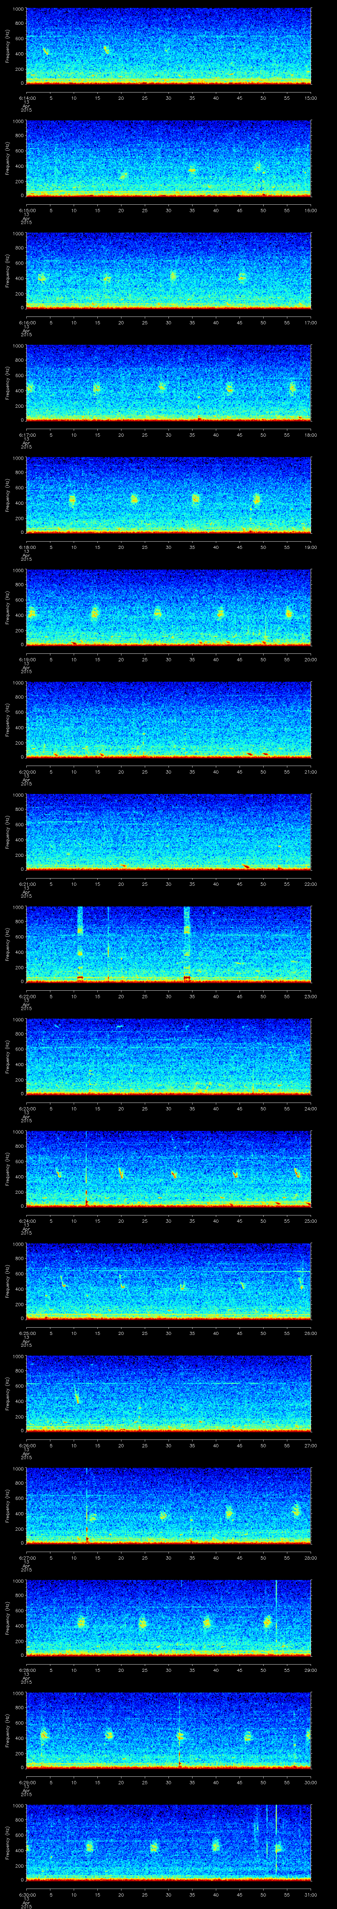Open the spectrogram panel starting at 6:21:00
Viewport: 337px width, 1909px height.
point(168,831)
